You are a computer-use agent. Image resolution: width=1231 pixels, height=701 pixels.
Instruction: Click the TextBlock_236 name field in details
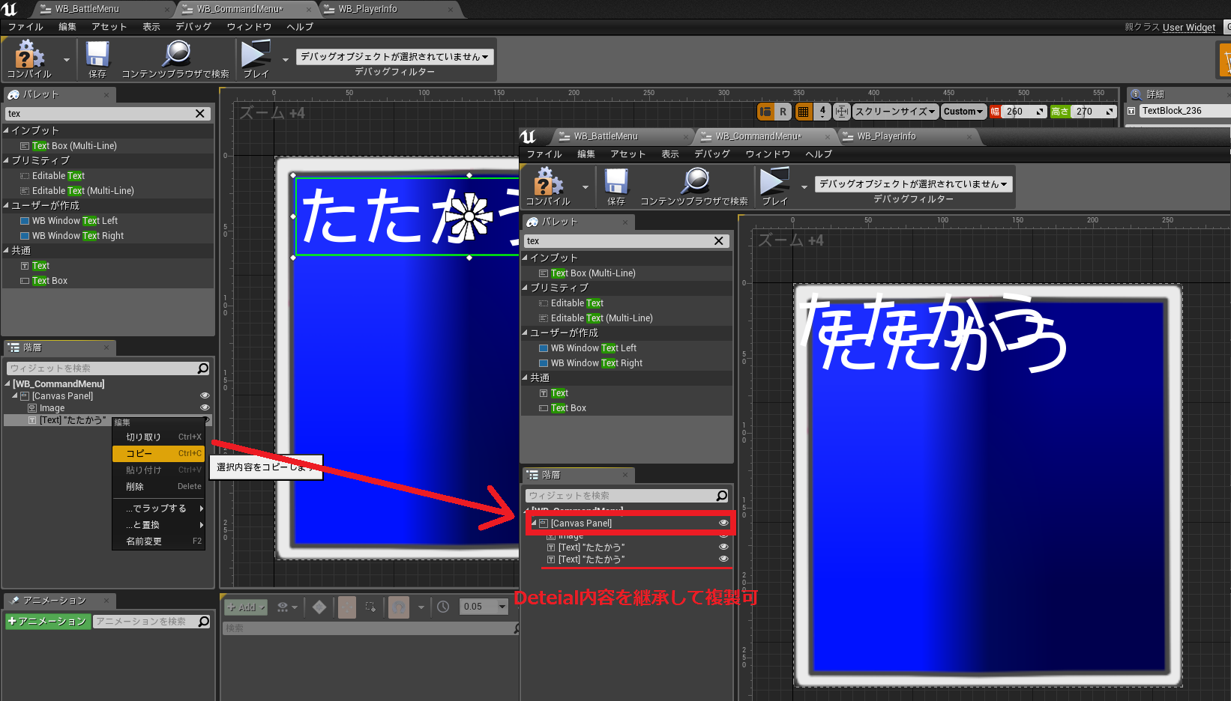click(x=1185, y=111)
